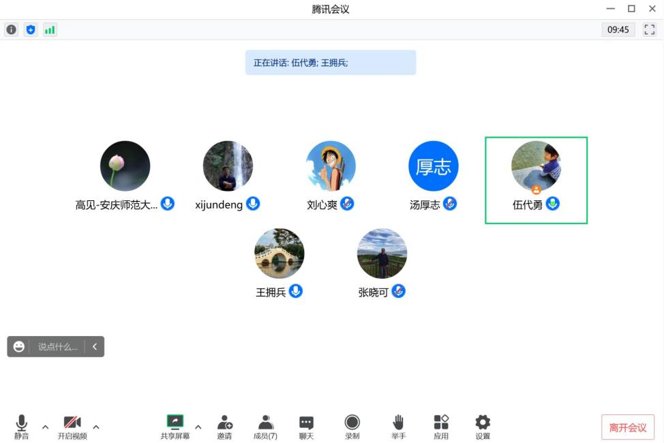Expand share screen options arrow
This screenshot has width=664, height=443.
pyautogui.click(x=198, y=427)
